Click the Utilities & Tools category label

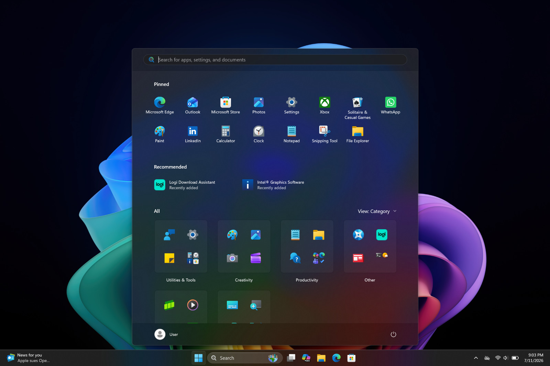point(181,280)
